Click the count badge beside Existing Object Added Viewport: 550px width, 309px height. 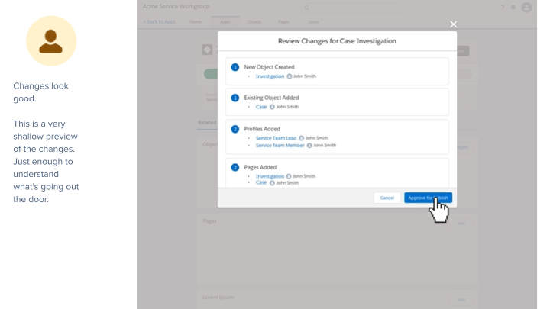click(x=235, y=98)
